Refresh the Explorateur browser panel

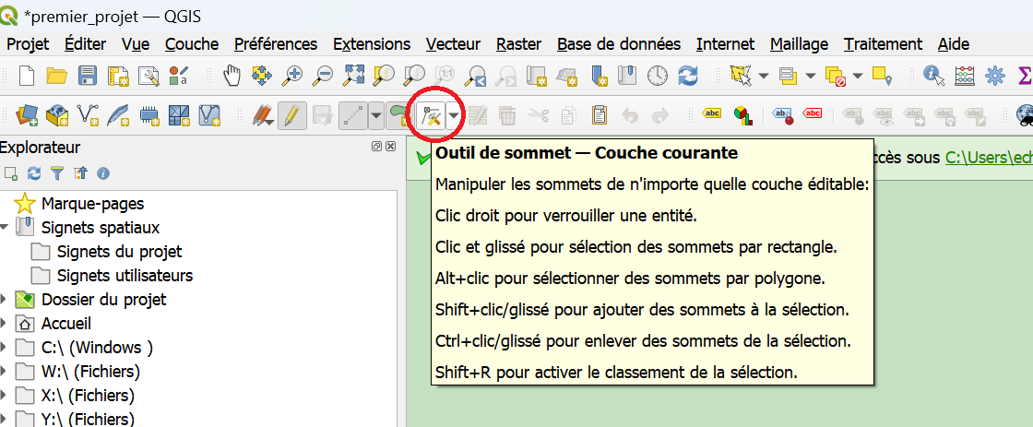click(34, 173)
